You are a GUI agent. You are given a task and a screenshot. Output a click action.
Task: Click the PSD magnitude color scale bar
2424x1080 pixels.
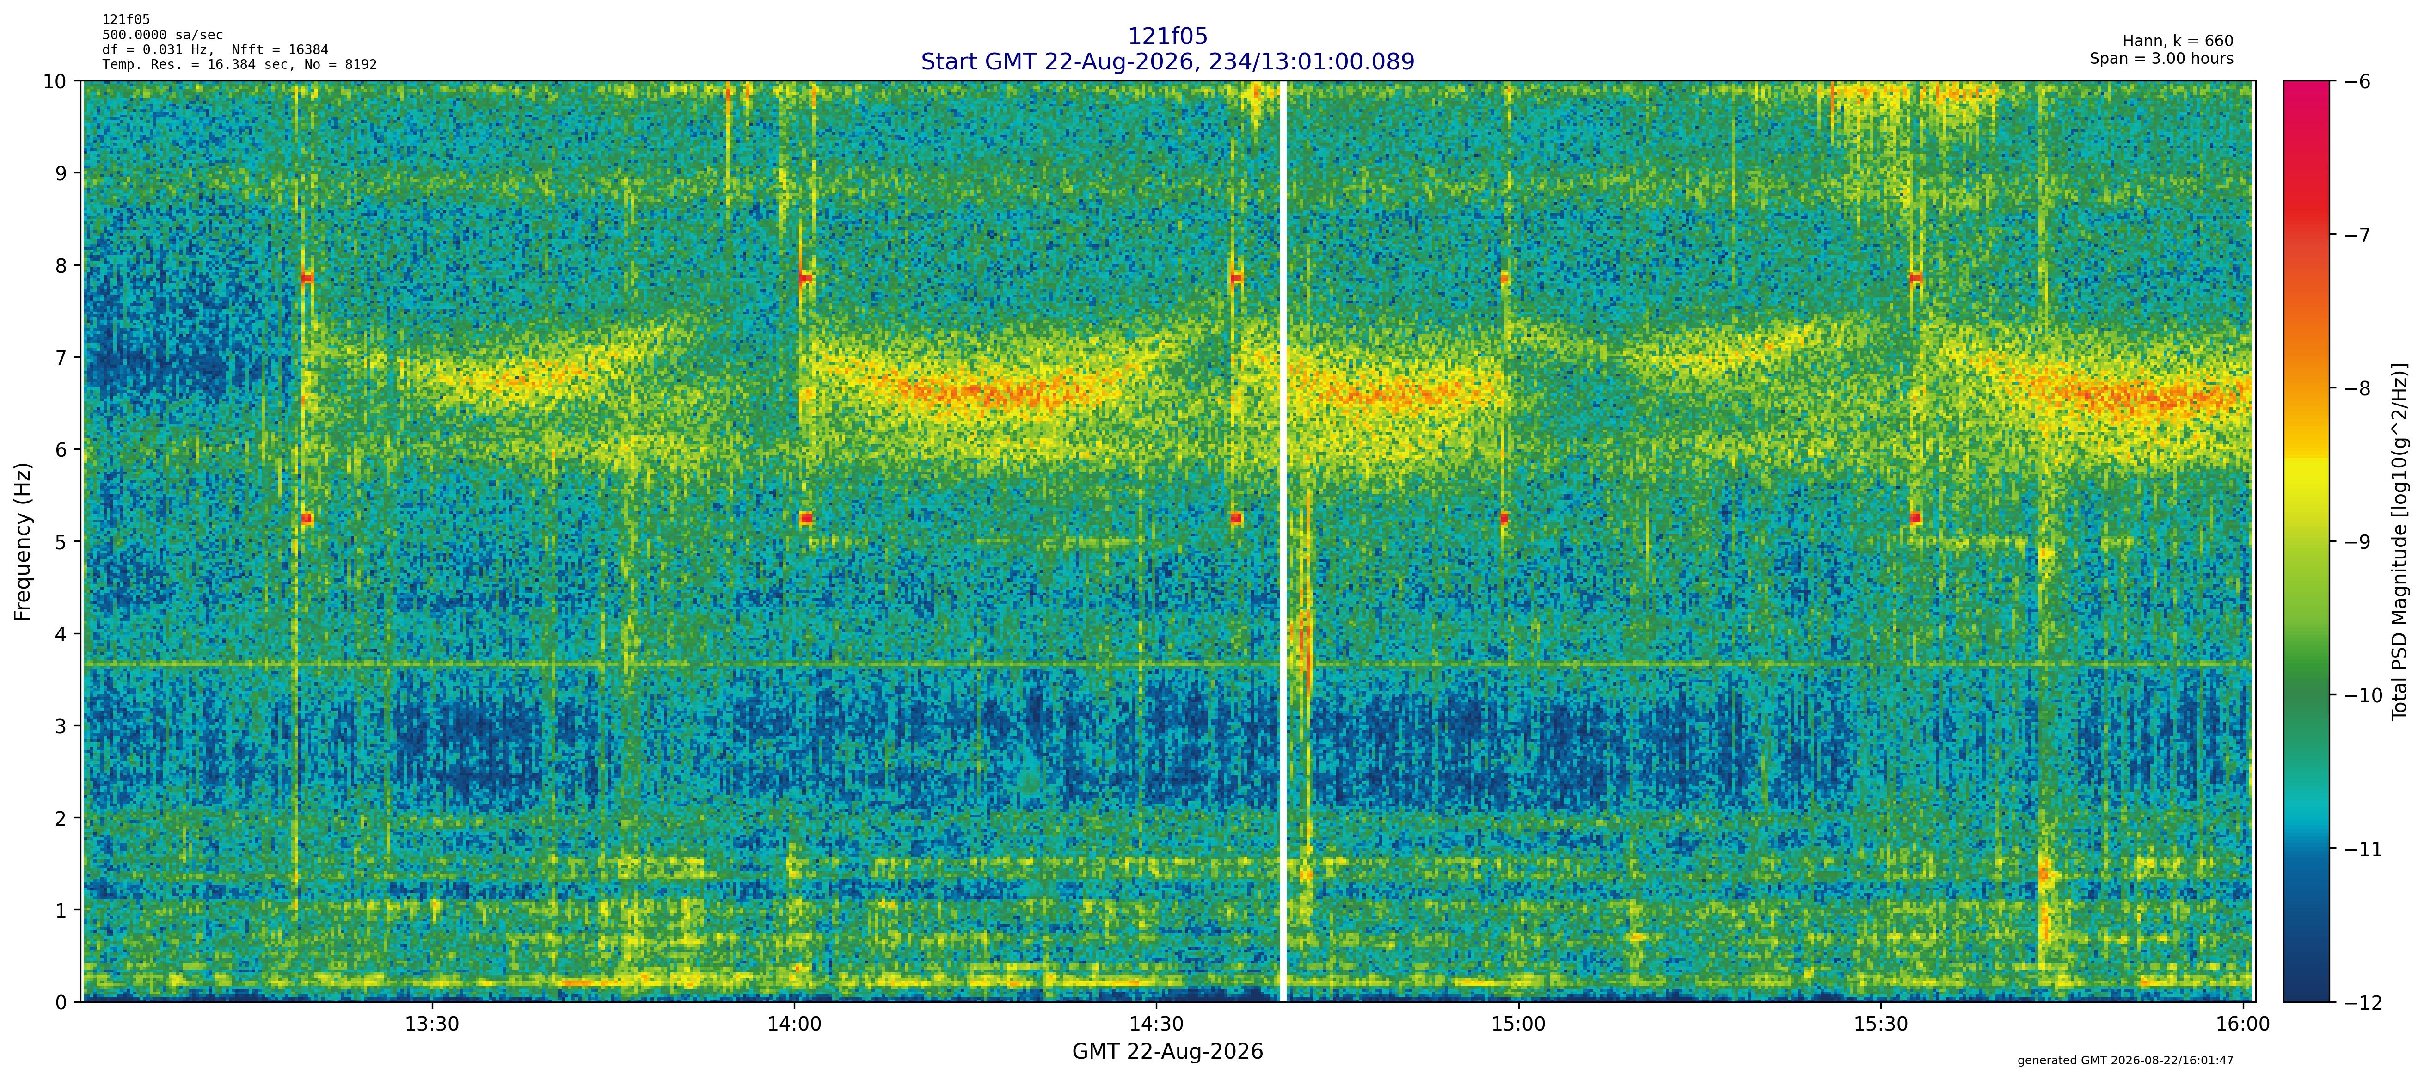coord(2307,541)
